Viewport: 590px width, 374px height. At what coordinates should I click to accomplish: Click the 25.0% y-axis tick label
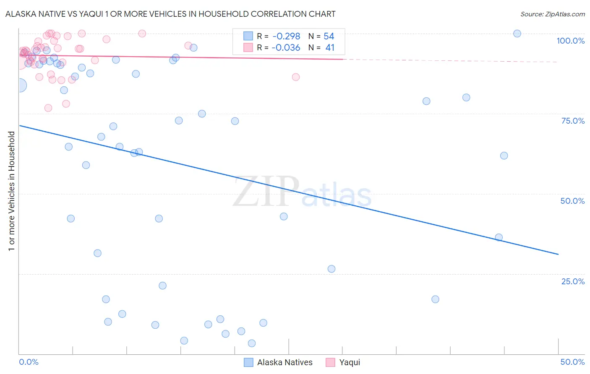pyautogui.click(x=573, y=281)
